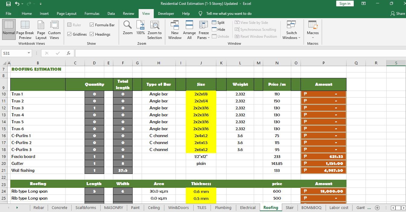406x212 pixels.
Task: Switch to Page Layout ribbon tab
Action: pos(66,14)
